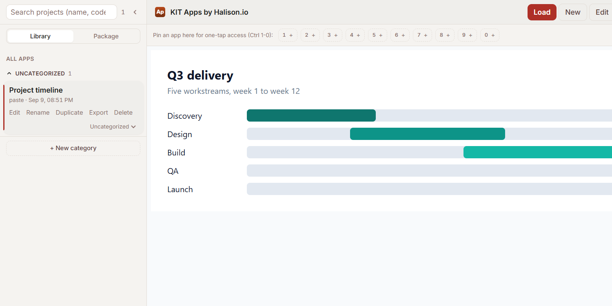The height and width of the screenshot is (306, 612).
Task: Click the QA row label
Action: [173, 171]
